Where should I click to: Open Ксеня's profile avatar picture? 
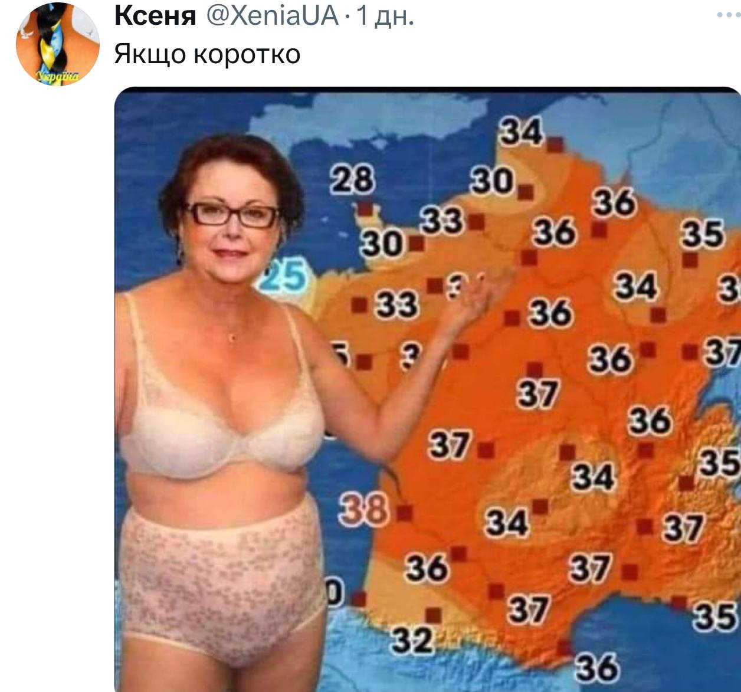[58, 44]
